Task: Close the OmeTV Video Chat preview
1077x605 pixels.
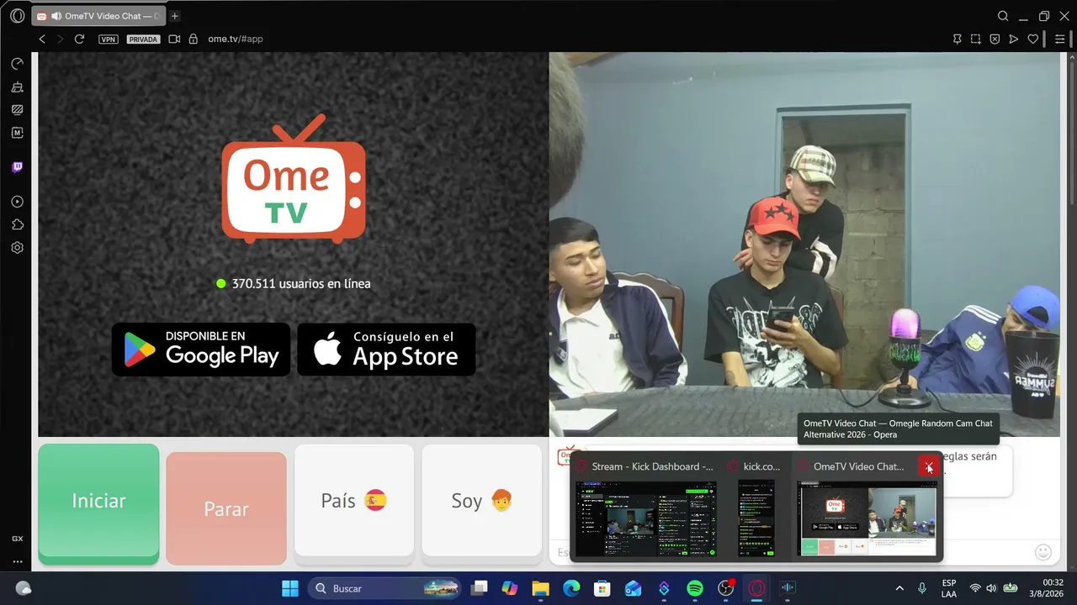Action: [929, 467]
